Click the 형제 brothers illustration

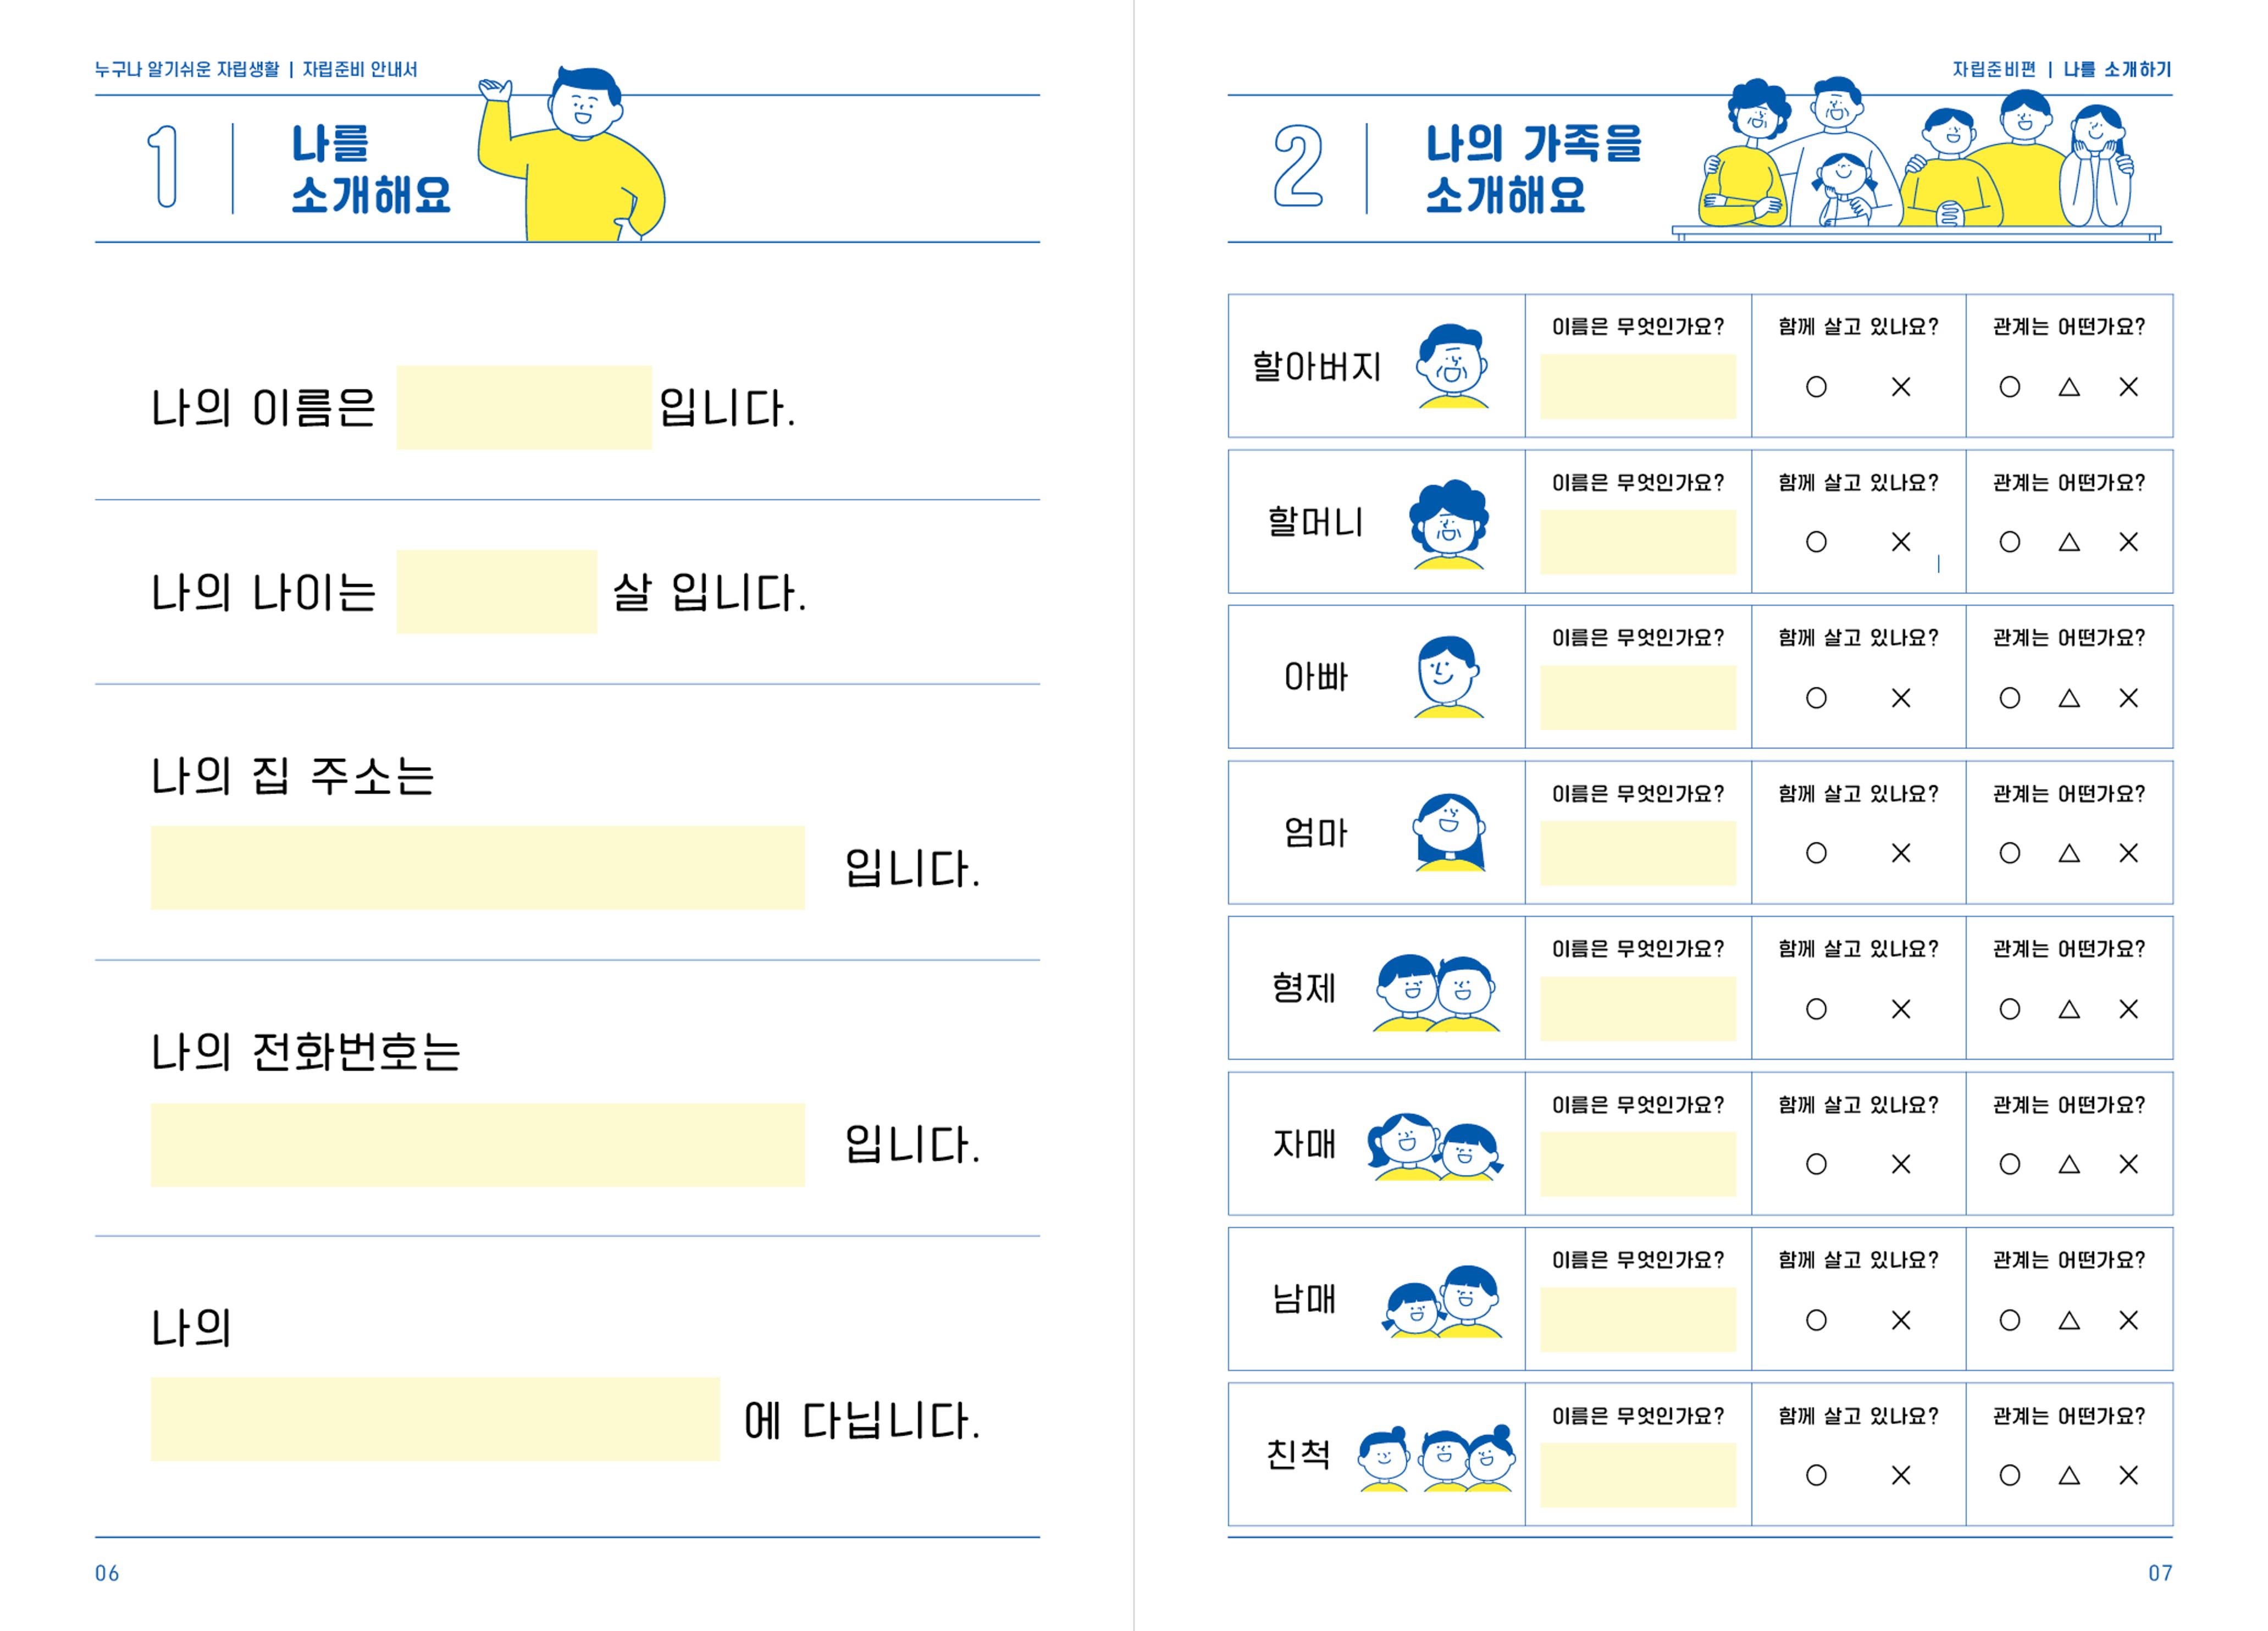tap(1436, 992)
